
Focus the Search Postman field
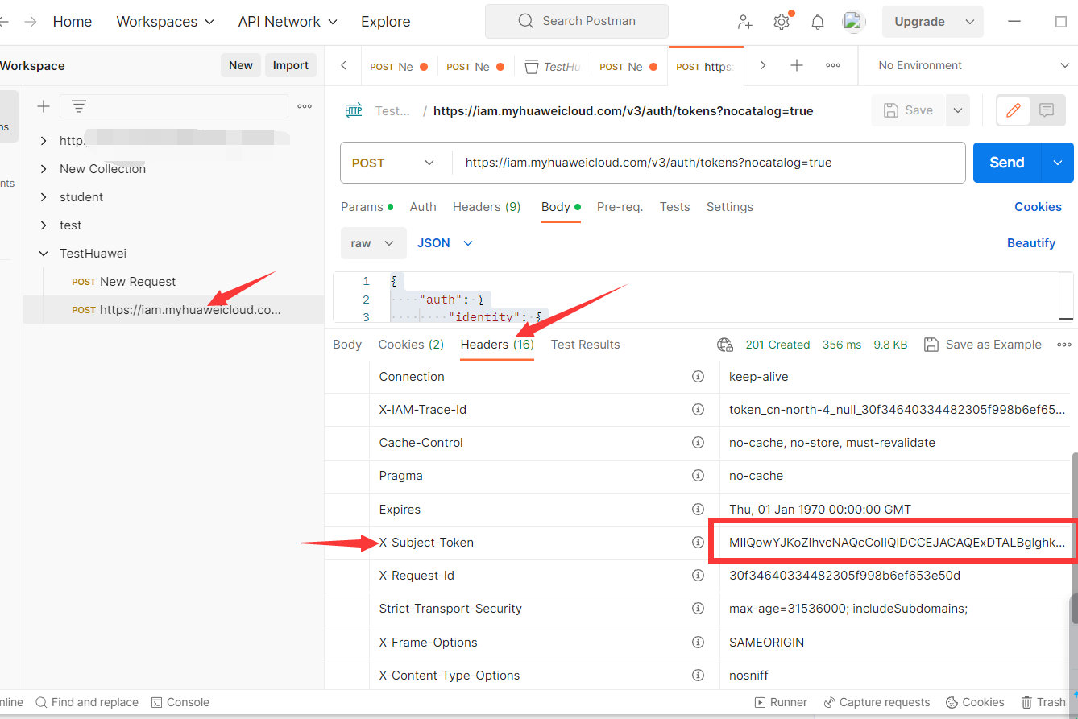point(576,21)
